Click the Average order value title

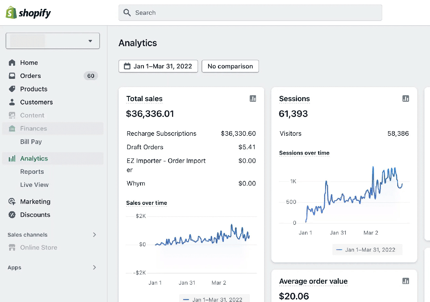[x=313, y=281]
